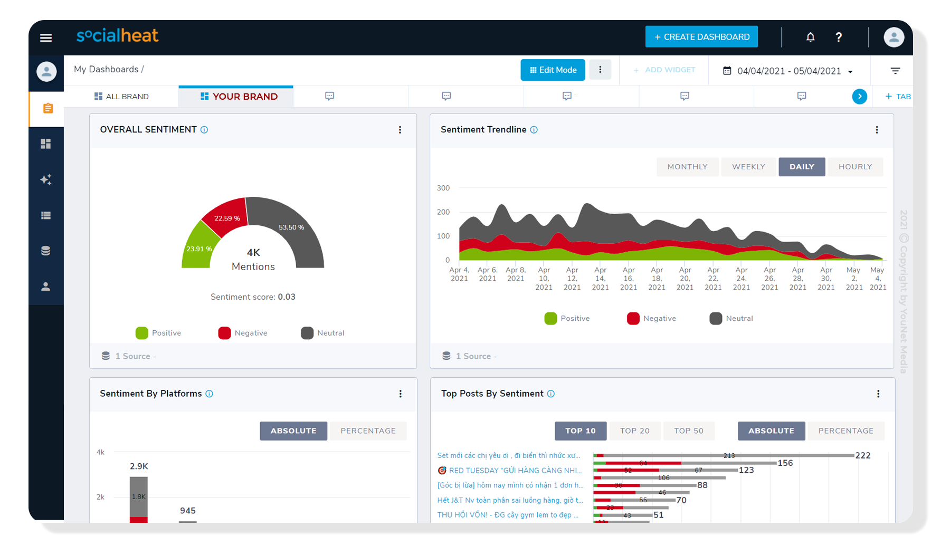Open post '[Góc bị lừa] hôm nay mình...'
This screenshot has width=950, height=535.
pos(510,485)
